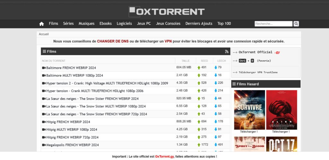Click the Accueil breadcrumb
The width and height of the screenshot is (329, 160).
[44, 34]
